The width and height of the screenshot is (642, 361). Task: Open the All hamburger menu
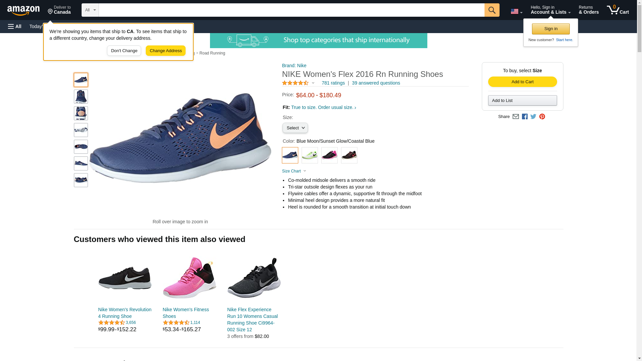point(15,26)
